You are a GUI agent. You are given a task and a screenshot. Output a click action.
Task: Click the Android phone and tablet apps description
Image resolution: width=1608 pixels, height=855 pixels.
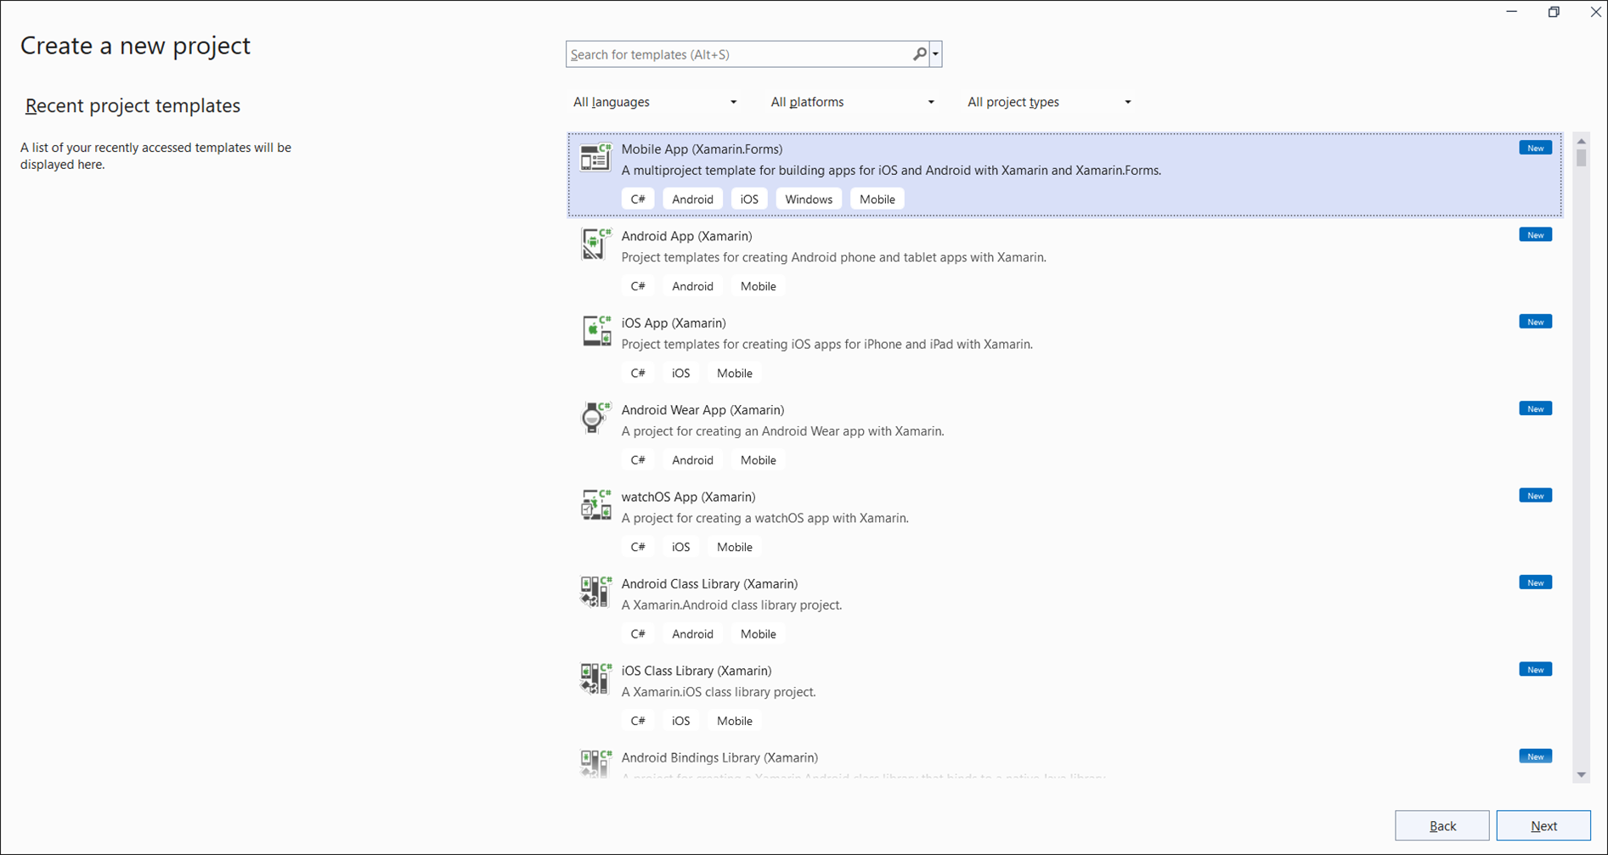[833, 257]
